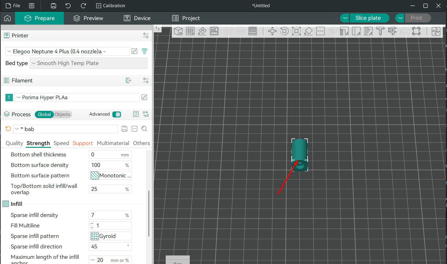Open Sparse infill pattern Gyroid dropdown

(x=110, y=236)
